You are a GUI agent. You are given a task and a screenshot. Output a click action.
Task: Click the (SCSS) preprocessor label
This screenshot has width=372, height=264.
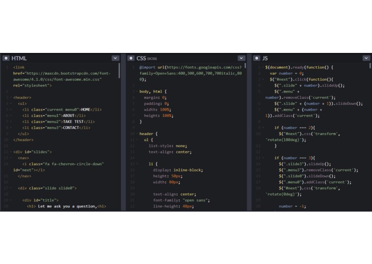(152, 59)
